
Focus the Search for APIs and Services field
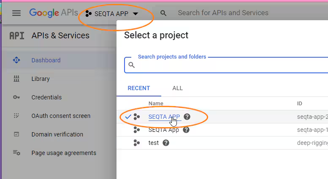(x=223, y=13)
